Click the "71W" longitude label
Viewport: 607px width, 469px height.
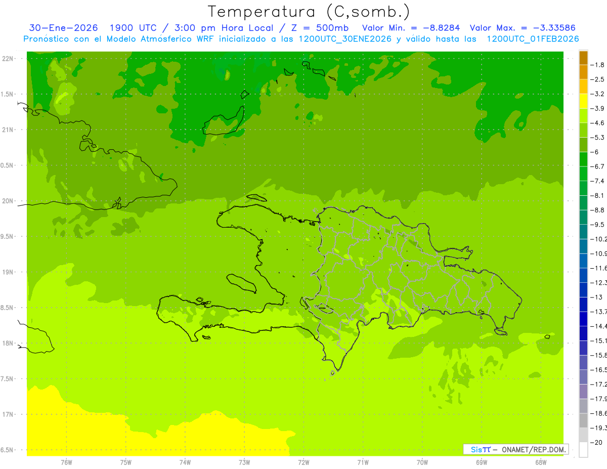tap(363, 462)
